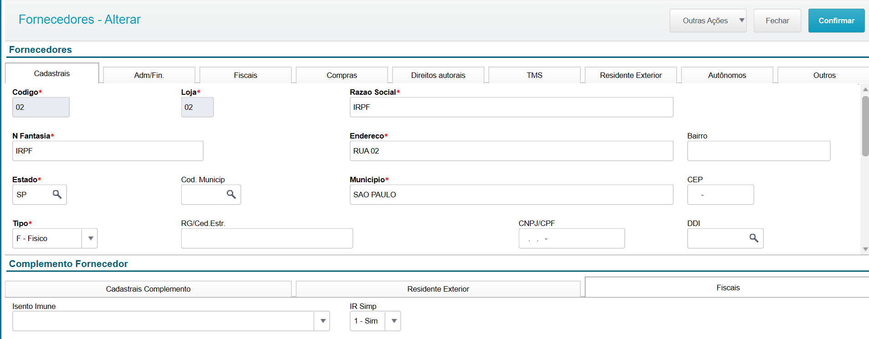The image size is (869, 339).
Task: Click the scrollbar down arrow
Action: (x=865, y=249)
